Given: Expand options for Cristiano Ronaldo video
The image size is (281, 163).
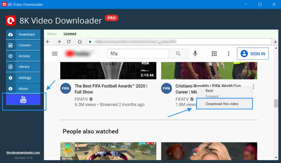Looking at the screenshot, I should (x=254, y=87).
